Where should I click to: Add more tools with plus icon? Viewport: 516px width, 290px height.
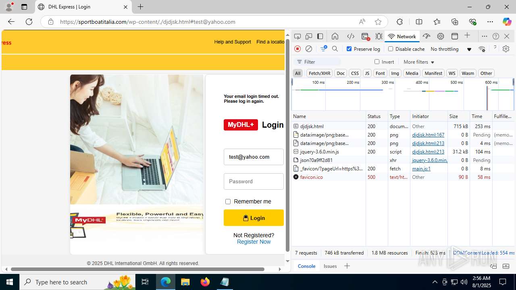467,36
